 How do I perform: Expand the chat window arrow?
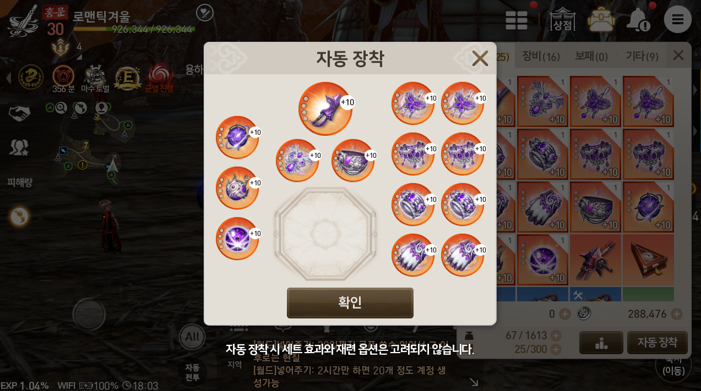click(474, 382)
